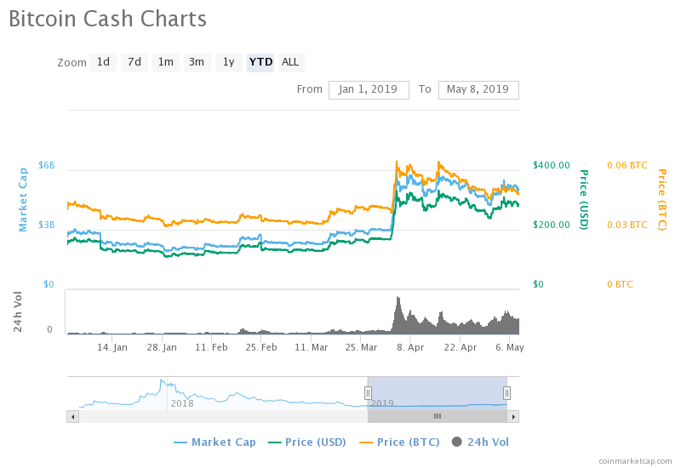Image resolution: width=681 pixels, height=468 pixels.
Task: Click the vertical Market Cap axis title
Action: point(23,200)
